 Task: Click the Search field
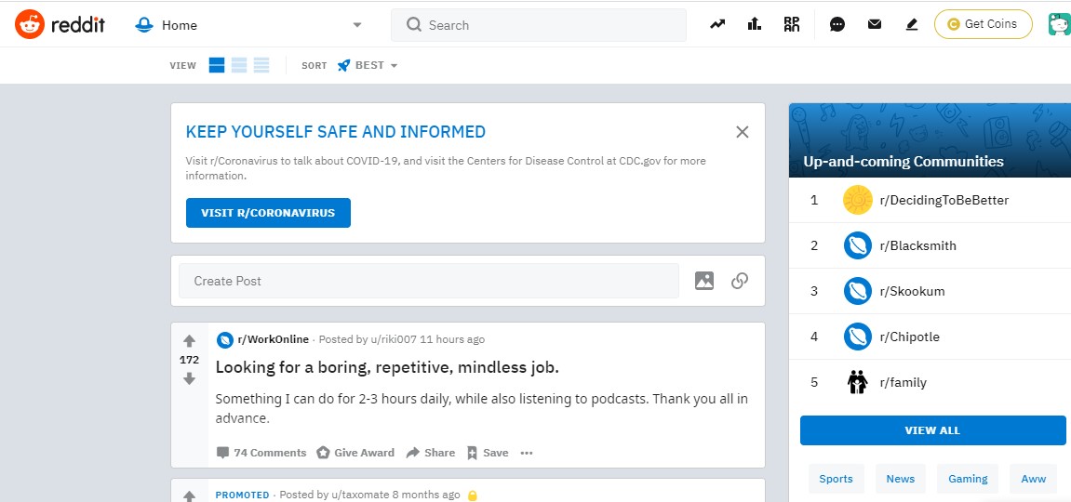[x=538, y=25]
